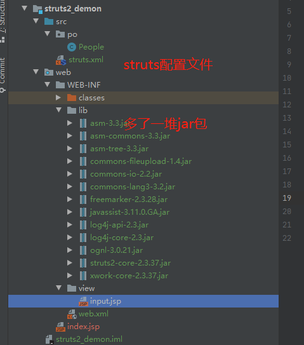The width and height of the screenshot is (304, 345).
Task: Click the lib folder icon
Action: [x=72, y=110]
